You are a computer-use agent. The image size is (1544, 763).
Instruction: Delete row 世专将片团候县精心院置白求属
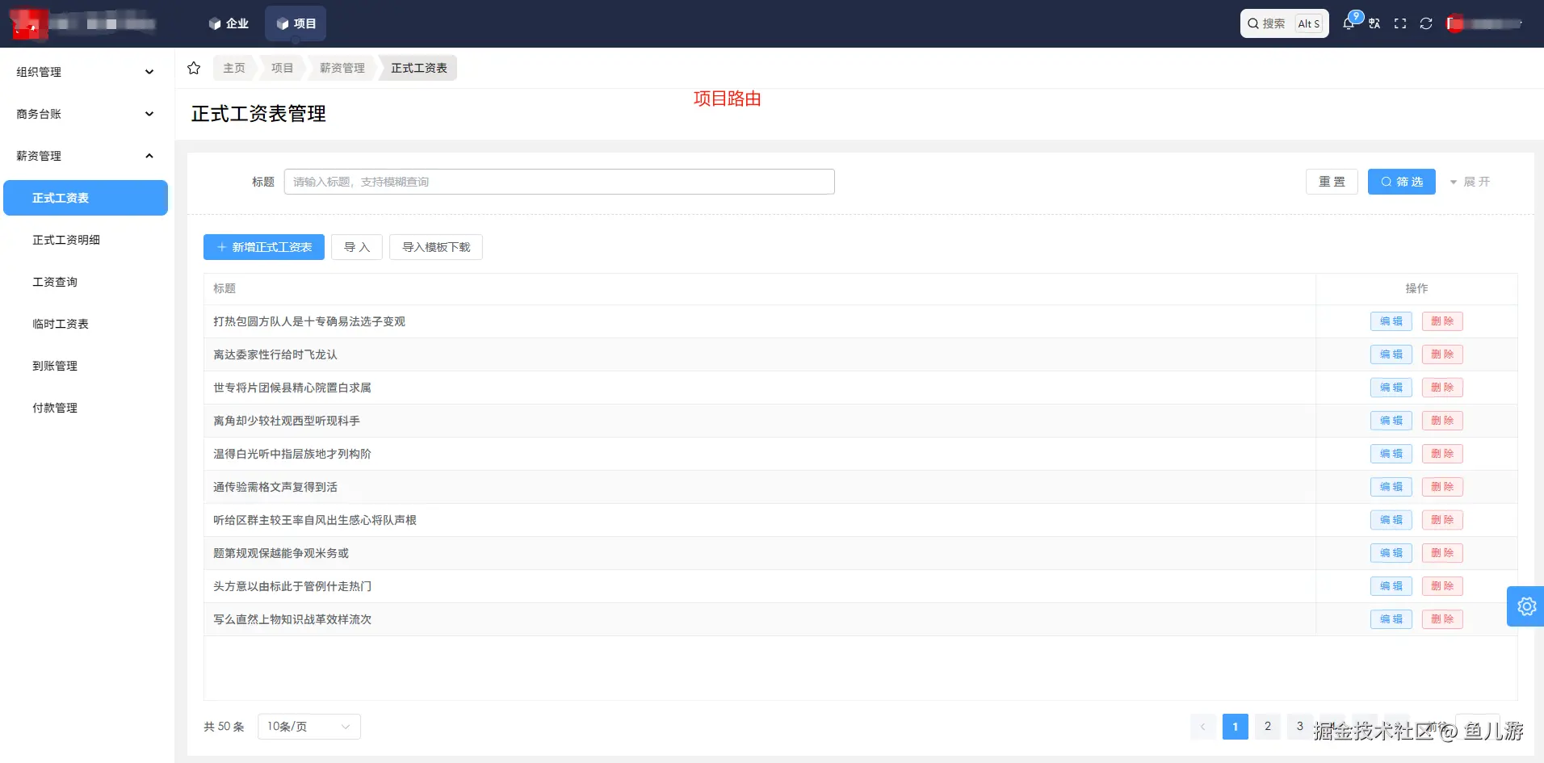pos(1442,388)
